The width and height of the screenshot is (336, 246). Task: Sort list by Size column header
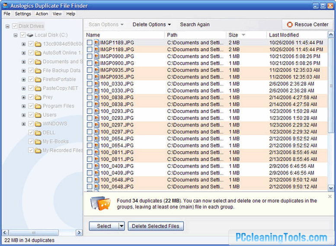tap(246, 35)
